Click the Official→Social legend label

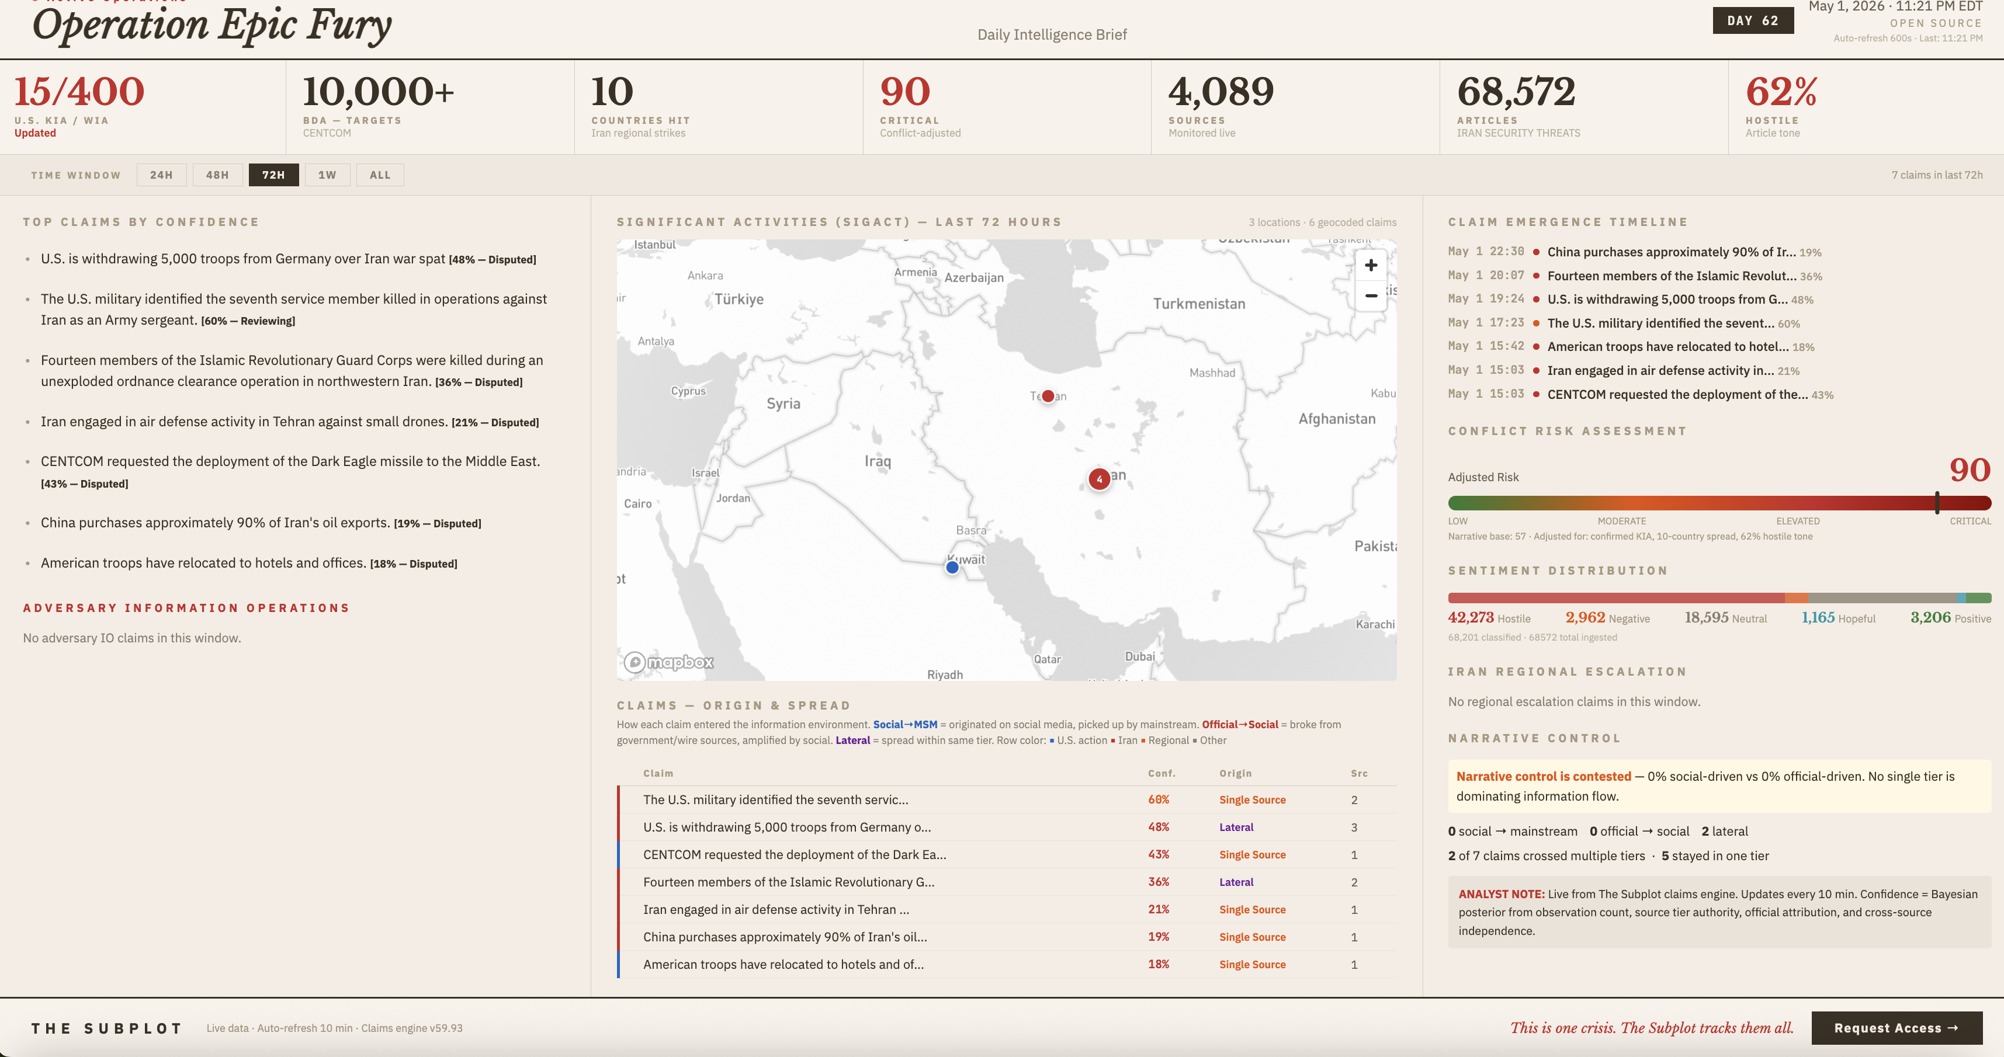point(1240,724)
